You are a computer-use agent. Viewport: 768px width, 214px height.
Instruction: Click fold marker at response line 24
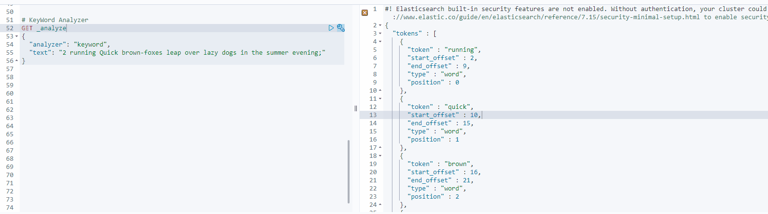[x=380, y=205]
